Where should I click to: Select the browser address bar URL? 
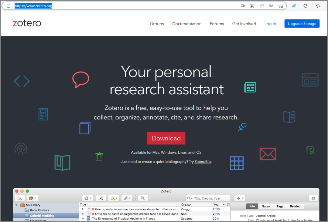click(x=33, y=6)
